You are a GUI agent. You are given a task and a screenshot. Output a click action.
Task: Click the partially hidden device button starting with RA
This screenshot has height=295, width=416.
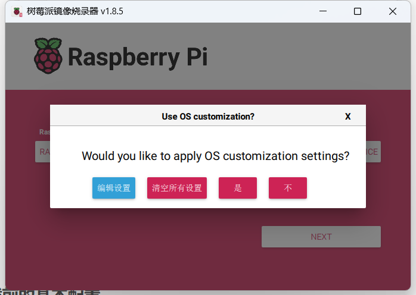[x=43, y=152]
